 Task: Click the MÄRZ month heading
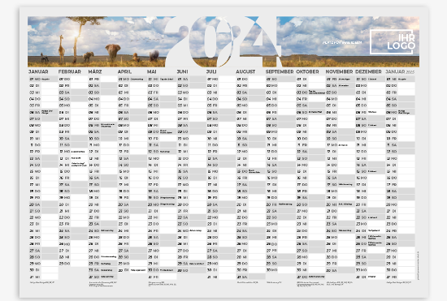95,71
